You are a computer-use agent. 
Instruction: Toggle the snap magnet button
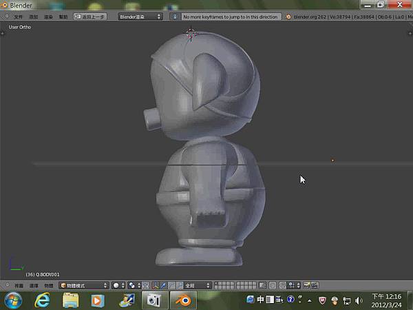282,285
